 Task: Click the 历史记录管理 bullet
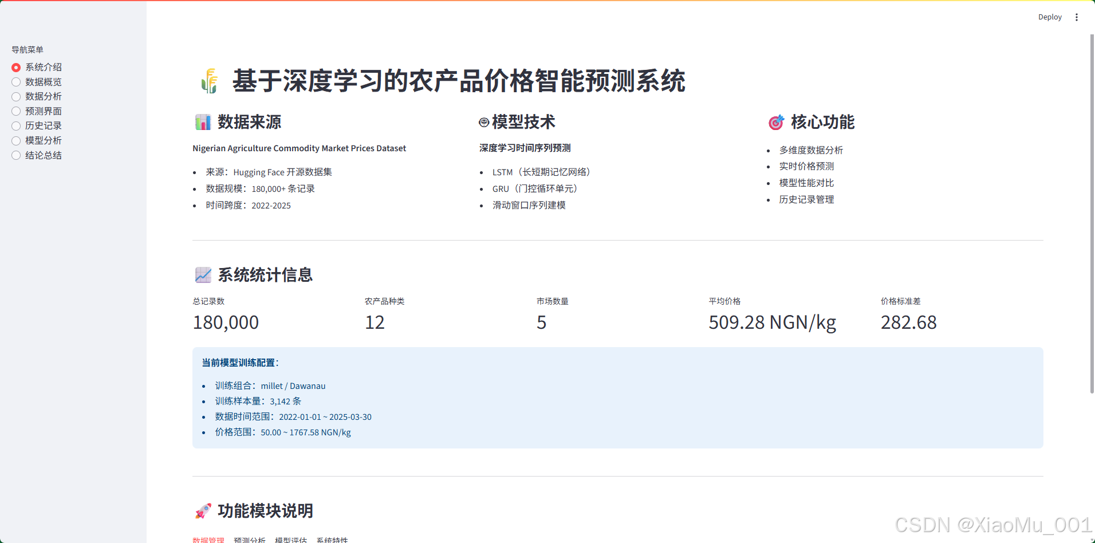pyautogui.click(x=806, y=199)
